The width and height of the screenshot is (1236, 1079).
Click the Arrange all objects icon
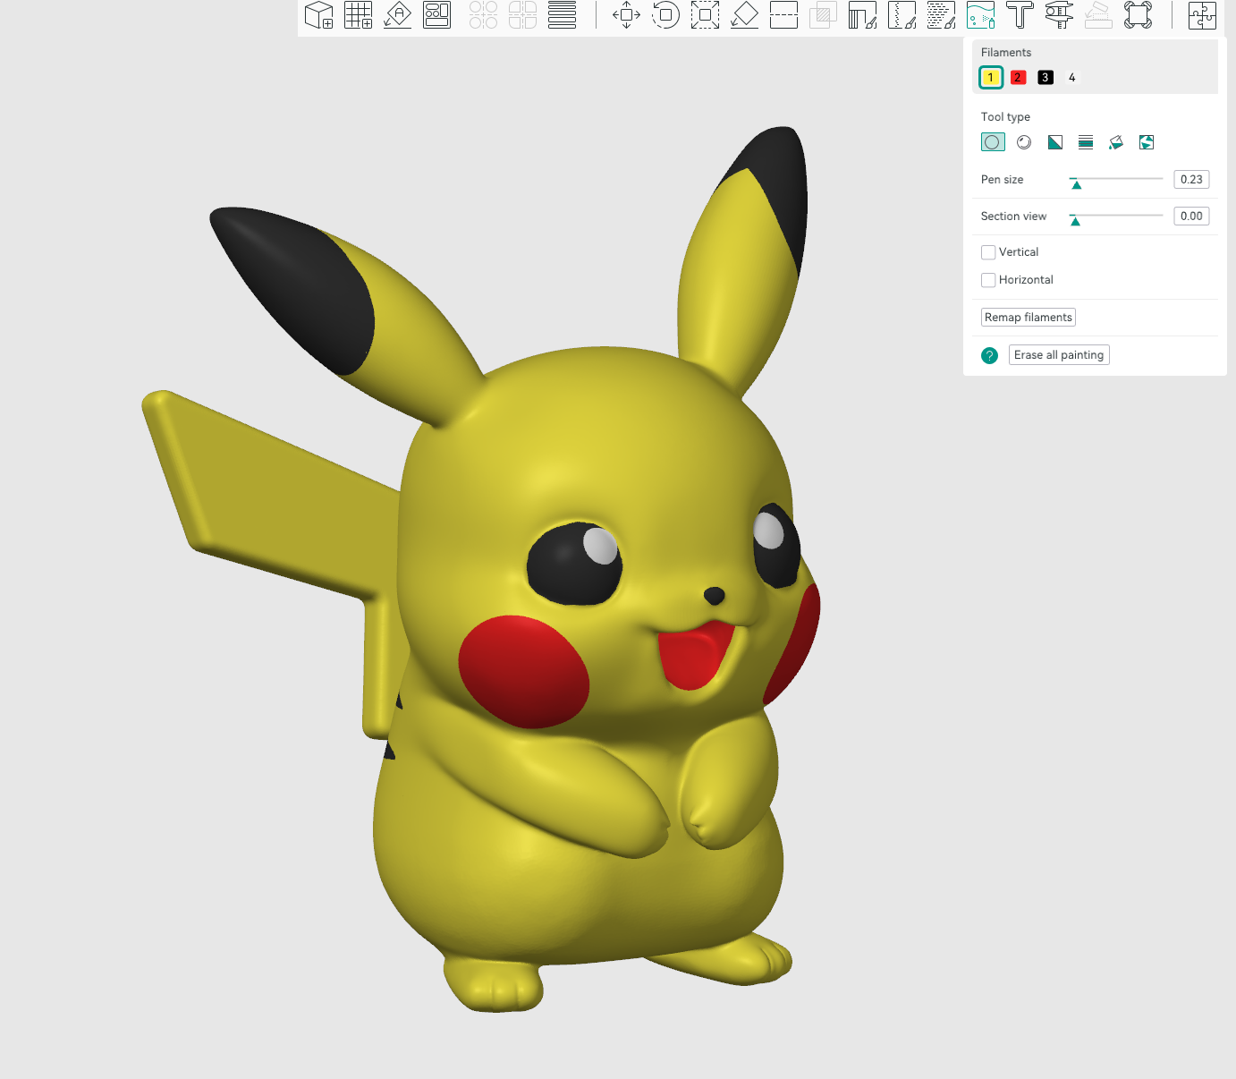(x=436, y=15)
